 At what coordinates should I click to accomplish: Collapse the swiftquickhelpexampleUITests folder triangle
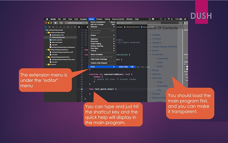tap(47, 57)
